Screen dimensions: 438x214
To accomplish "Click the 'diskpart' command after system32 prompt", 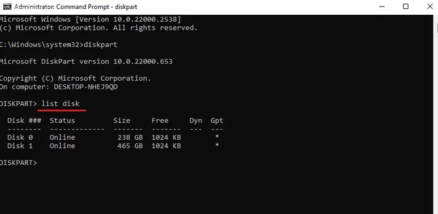I will pos(101,45).
